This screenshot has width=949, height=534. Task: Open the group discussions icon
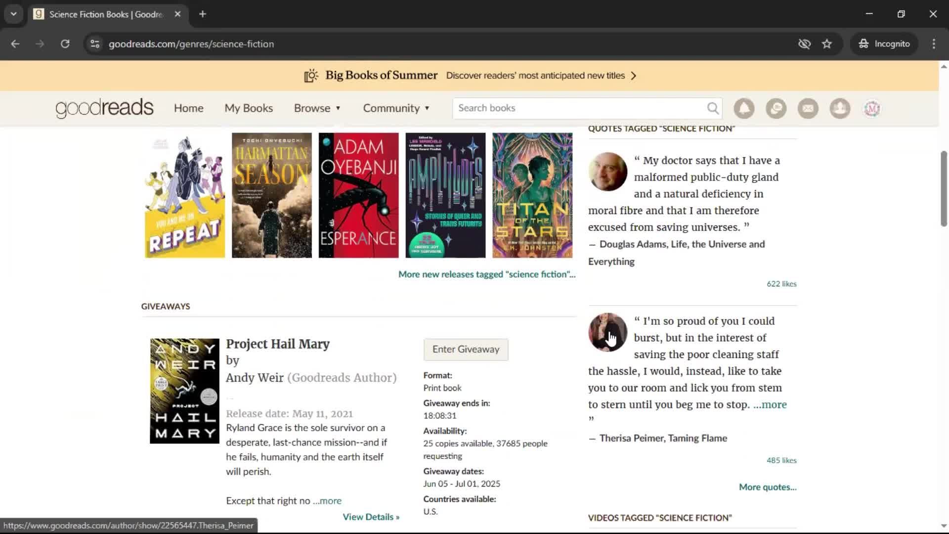[x=776, y=108]
